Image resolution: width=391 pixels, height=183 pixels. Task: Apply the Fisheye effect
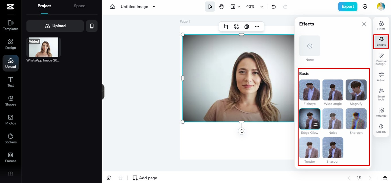310,90
